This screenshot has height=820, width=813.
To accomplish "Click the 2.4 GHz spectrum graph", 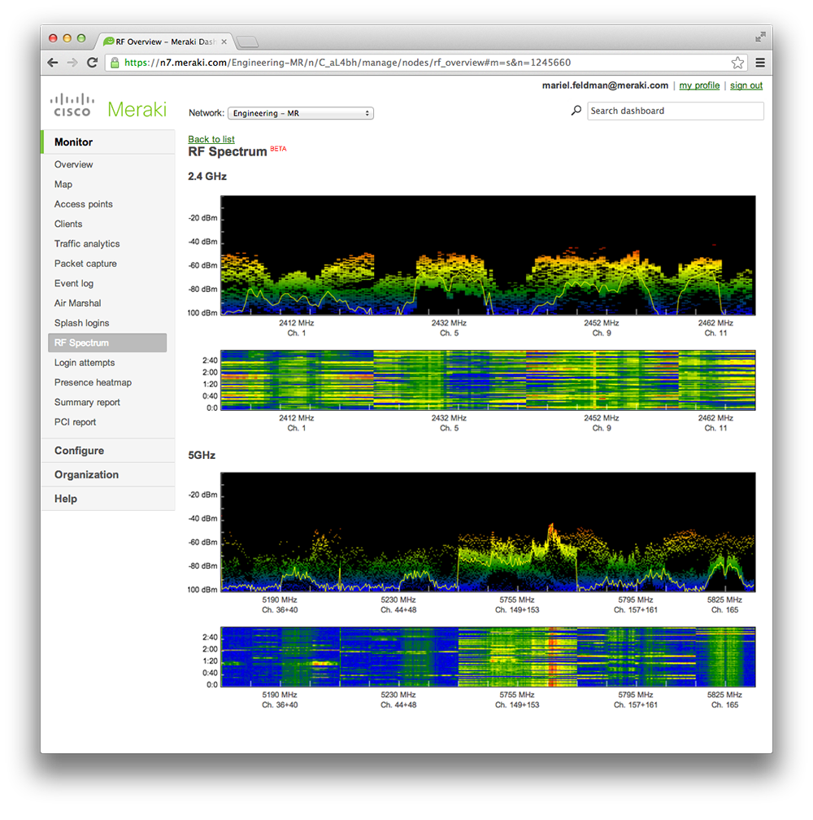I will click(x=488, y=255).
